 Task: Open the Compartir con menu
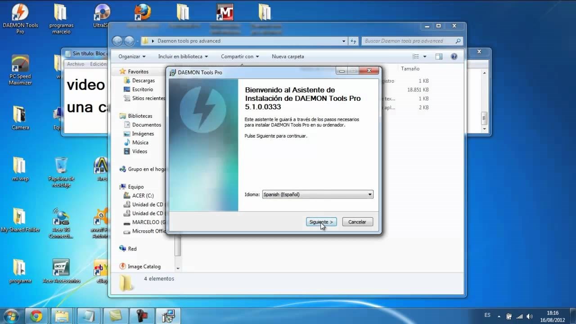(240, 56)
